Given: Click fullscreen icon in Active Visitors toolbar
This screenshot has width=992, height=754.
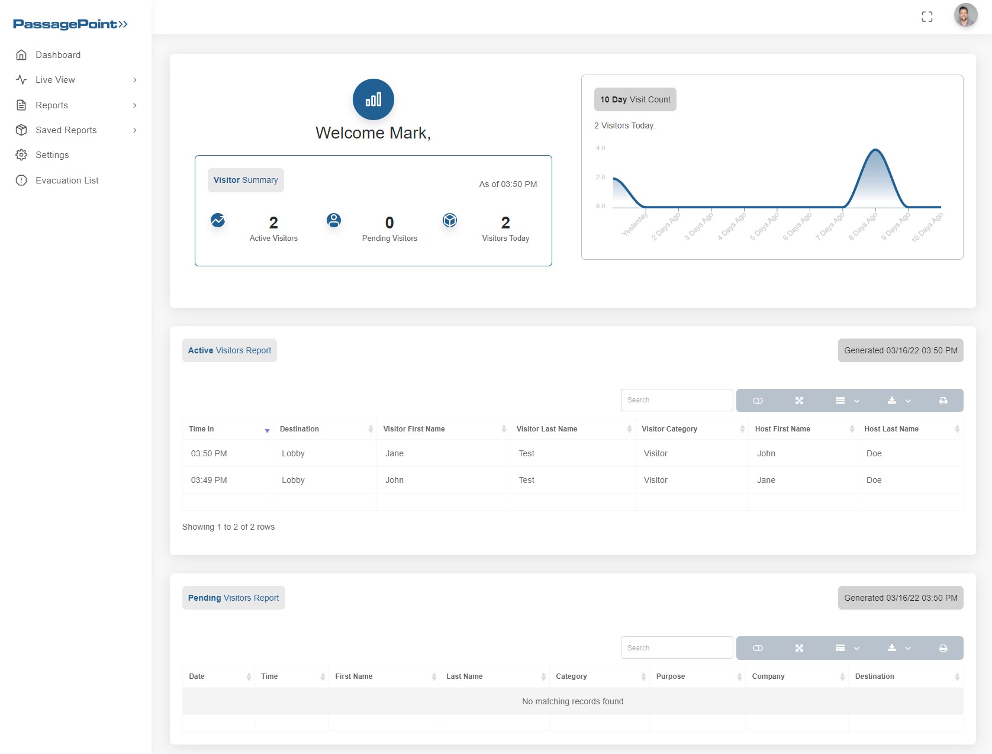Looking at the screenshot, I should (x=799, y=401).
